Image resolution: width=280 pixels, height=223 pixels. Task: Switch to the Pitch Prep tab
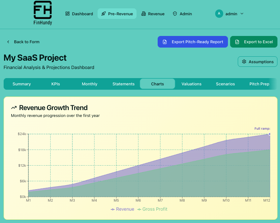259,84
